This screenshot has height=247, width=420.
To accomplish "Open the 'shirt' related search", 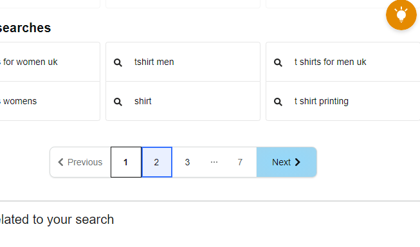I will (x=183, y=101).
